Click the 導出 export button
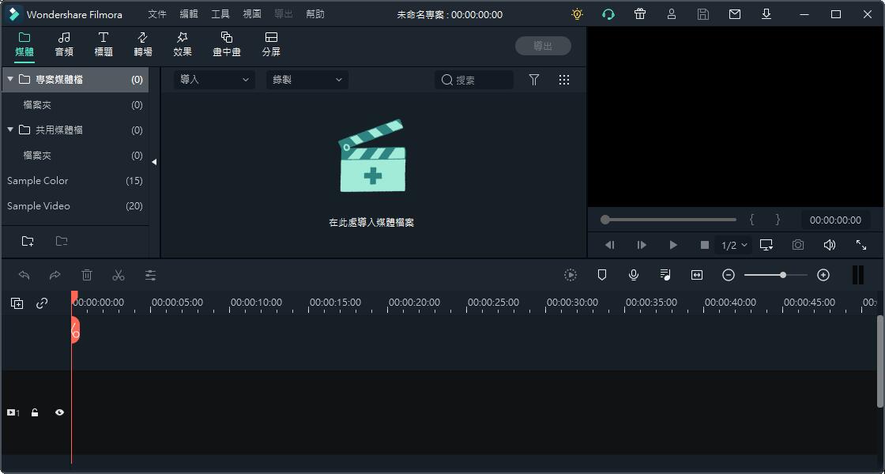 [x=543, y=46]
